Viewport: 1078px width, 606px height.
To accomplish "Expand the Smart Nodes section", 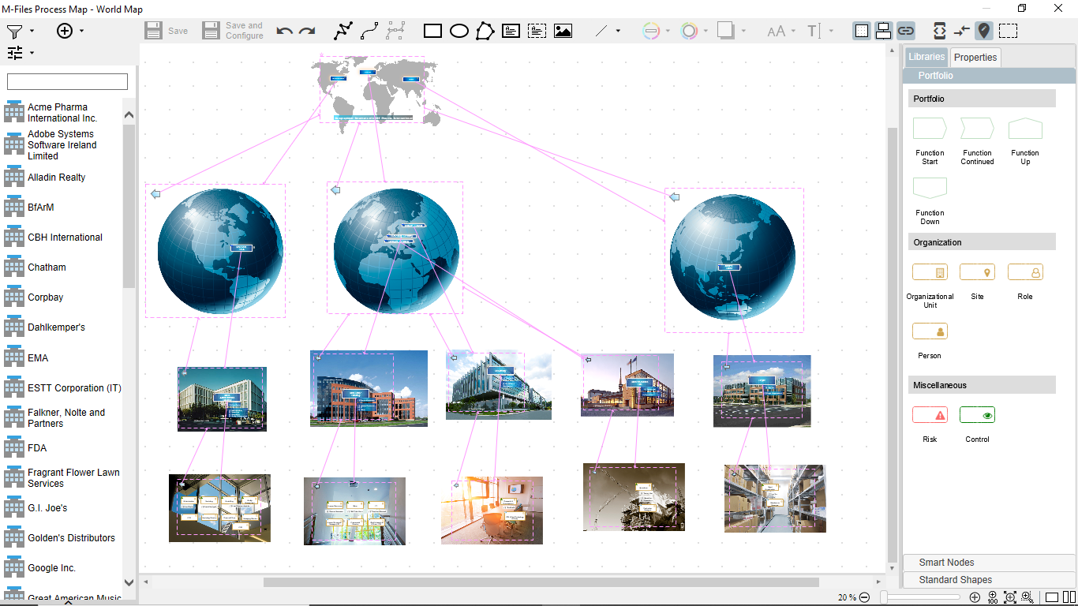I will point(946,563).
